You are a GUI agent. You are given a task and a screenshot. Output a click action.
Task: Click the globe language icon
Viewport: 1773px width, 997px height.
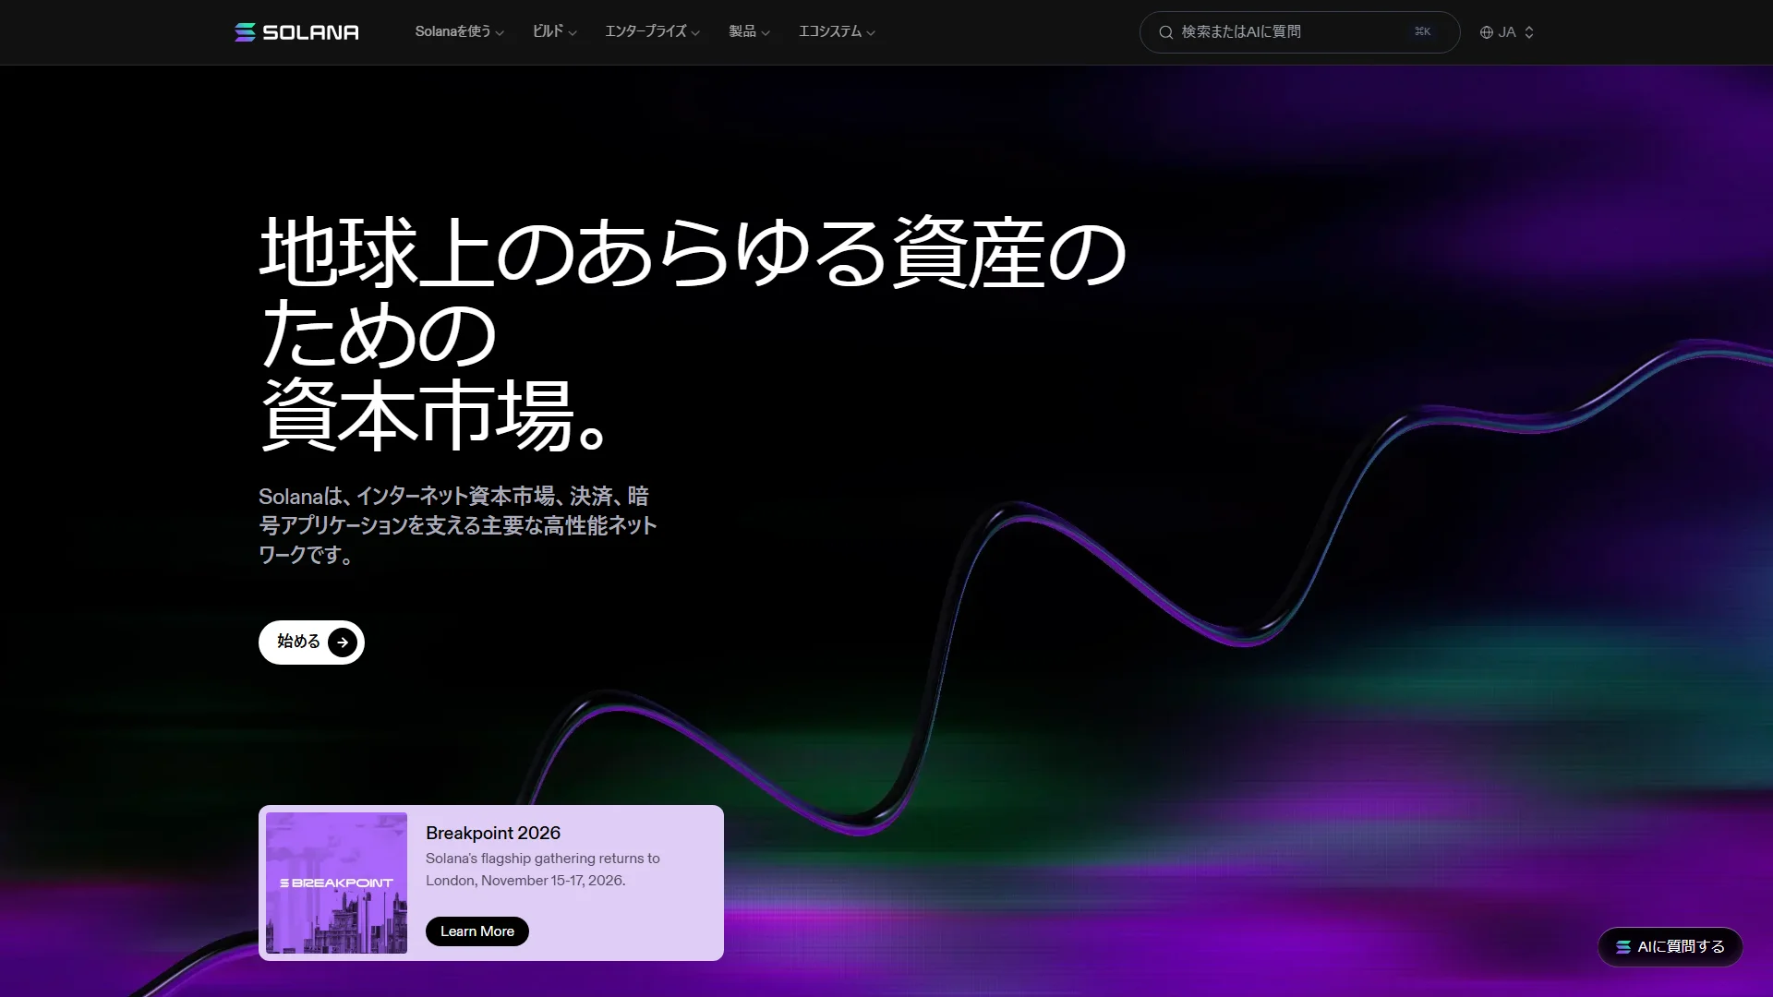pos(1487,32)
